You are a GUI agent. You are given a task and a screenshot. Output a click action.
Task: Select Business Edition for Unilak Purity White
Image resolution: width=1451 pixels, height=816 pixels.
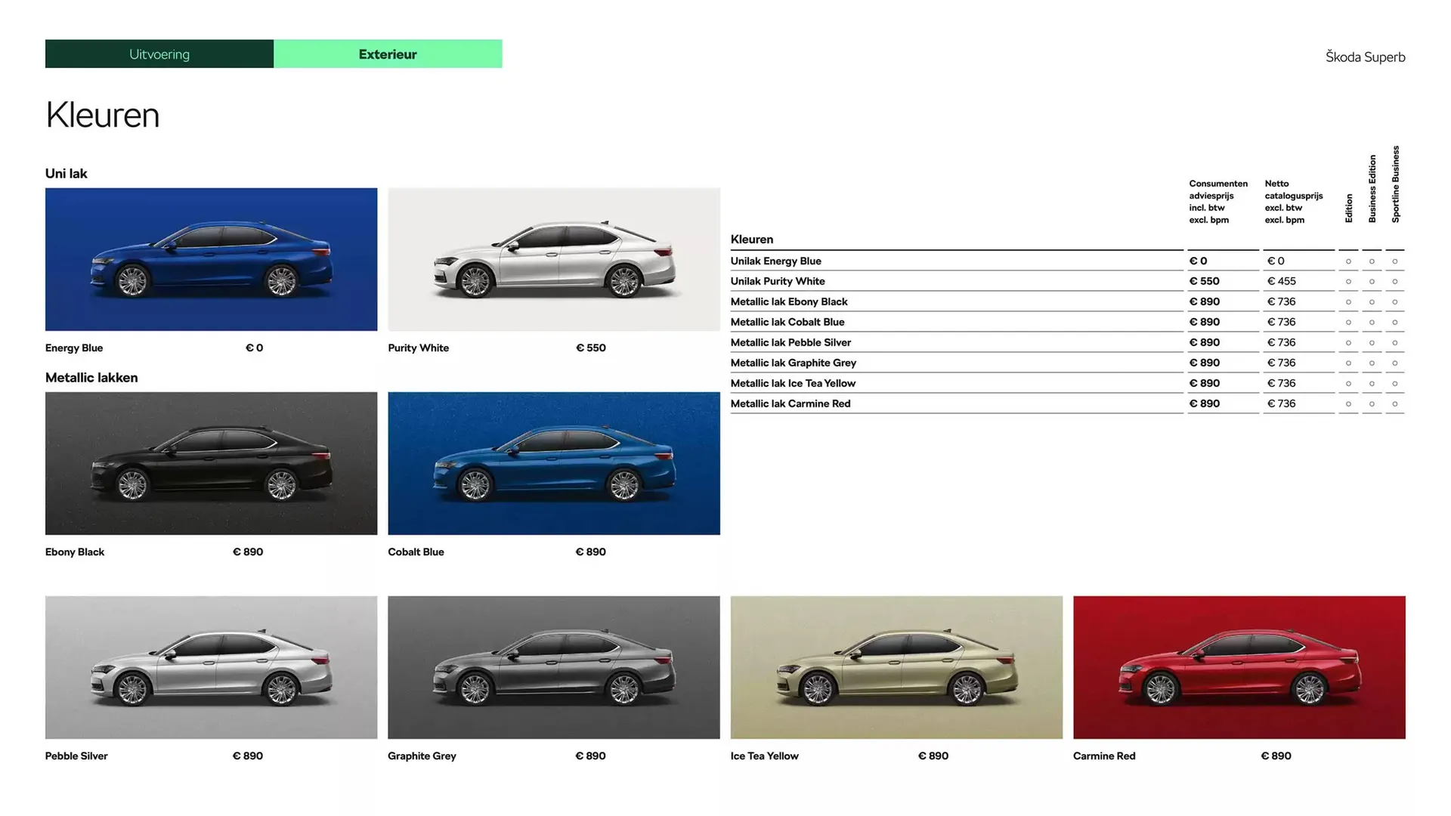point(1372,281)
